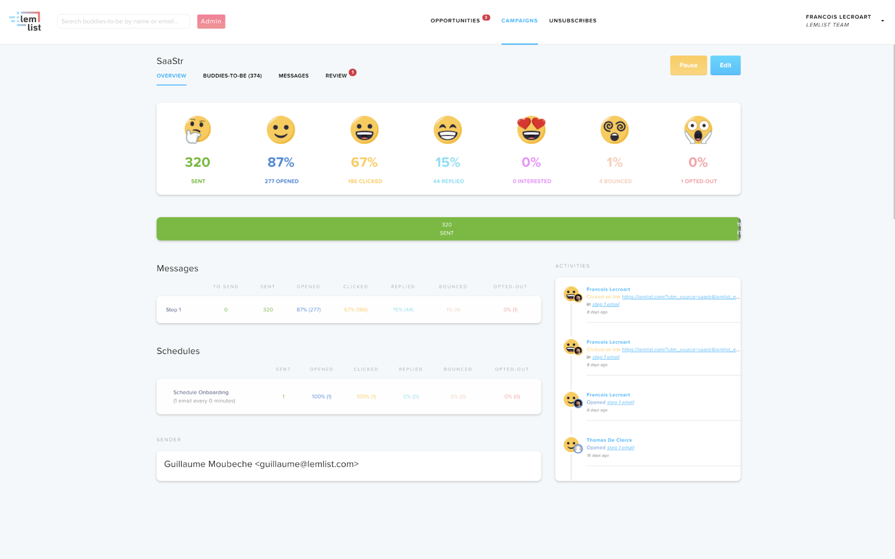Click the step 1 email link in Francois Opened activity
Image resolution: width=895 pixels, height=559 pixels.
click(x=621, y=402)
